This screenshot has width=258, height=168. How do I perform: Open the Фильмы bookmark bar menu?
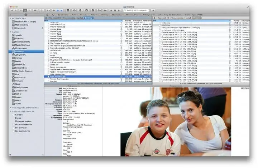pyautogui.click(x=84, y=15)
